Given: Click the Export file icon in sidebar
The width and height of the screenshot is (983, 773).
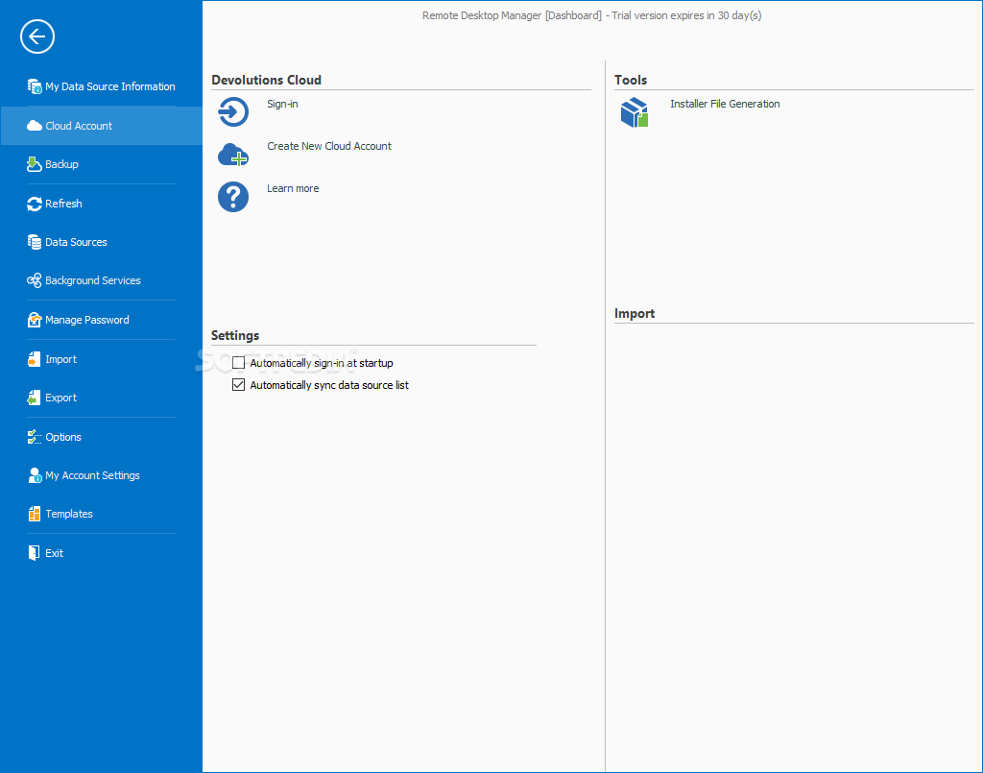Looking at the screenshot, I should coord(35,398).
